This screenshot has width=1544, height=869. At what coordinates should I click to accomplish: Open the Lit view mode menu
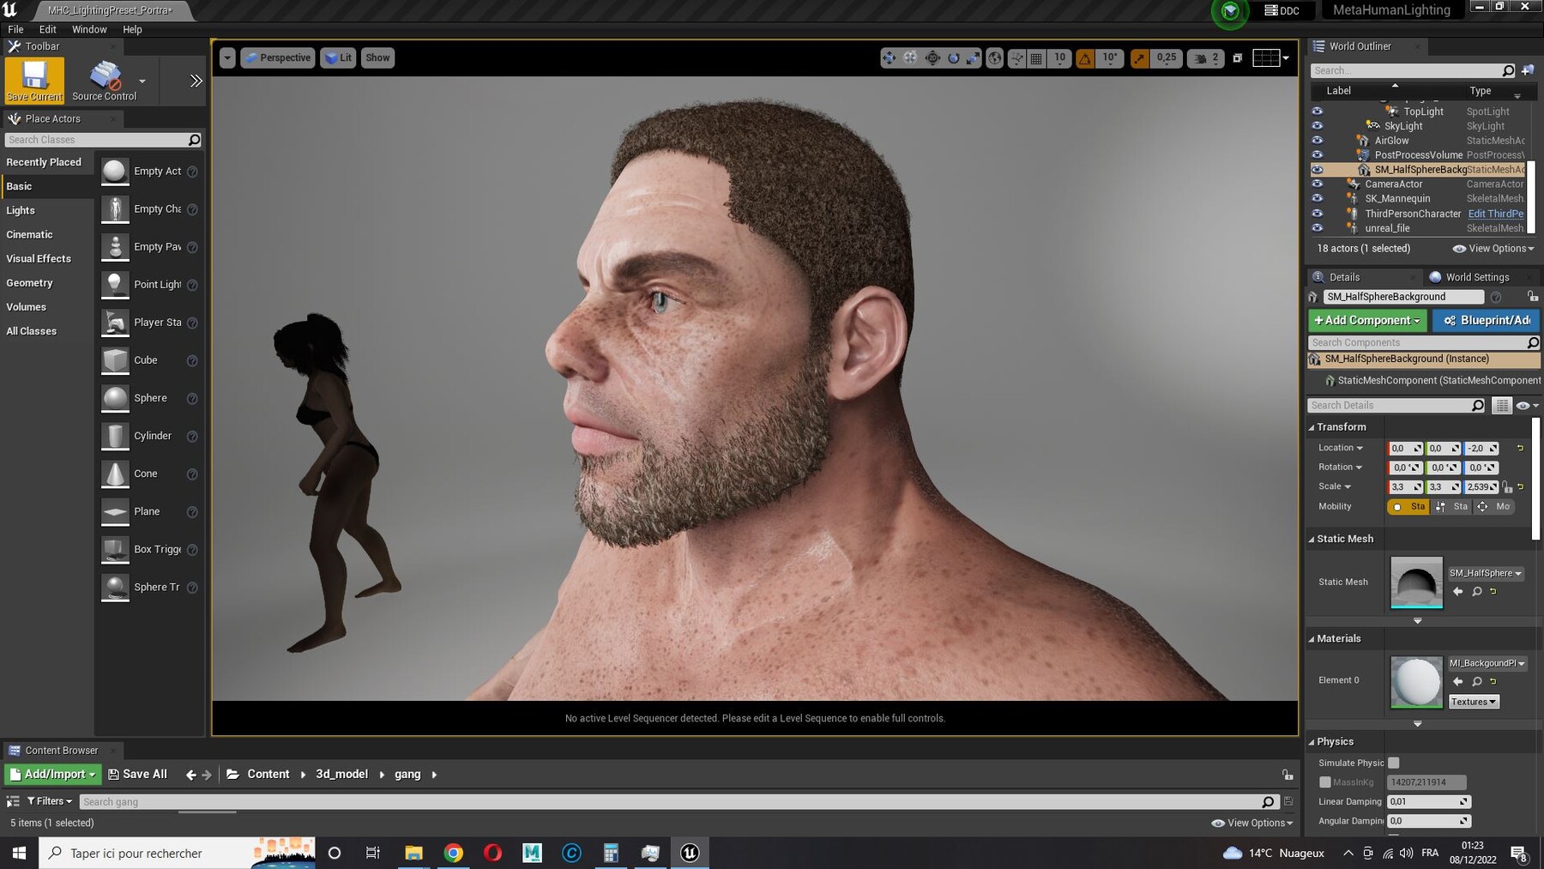point(338,58)
